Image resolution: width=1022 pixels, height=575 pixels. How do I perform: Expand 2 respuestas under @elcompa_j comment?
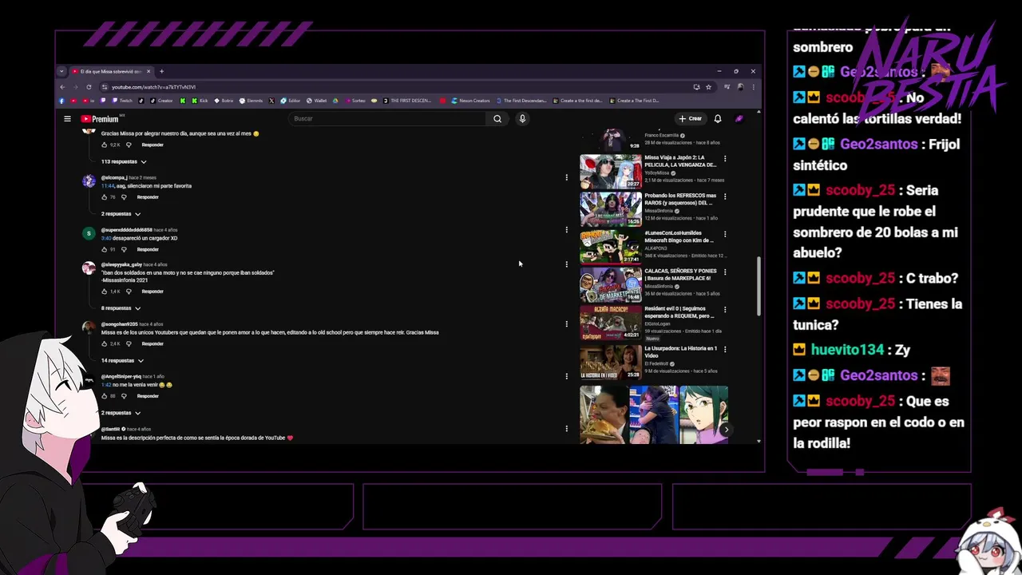tap(121, 214)
